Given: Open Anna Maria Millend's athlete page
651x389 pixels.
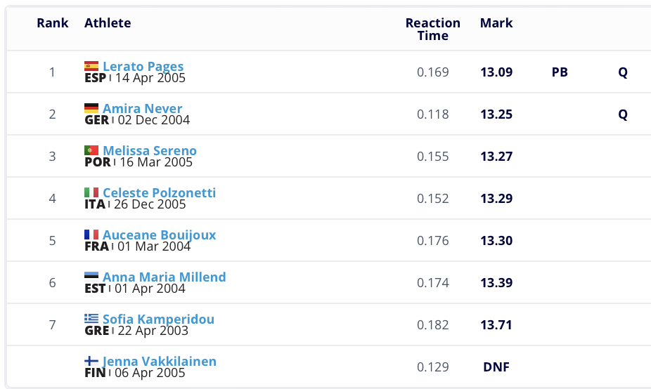Looking at the screenshot, I should [x=164, y=277].
